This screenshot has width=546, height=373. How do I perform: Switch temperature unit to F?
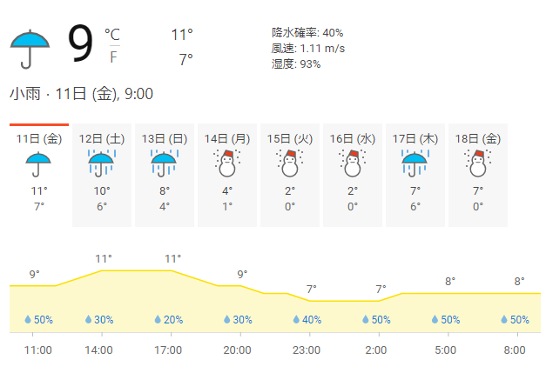[x=113, y=57]
